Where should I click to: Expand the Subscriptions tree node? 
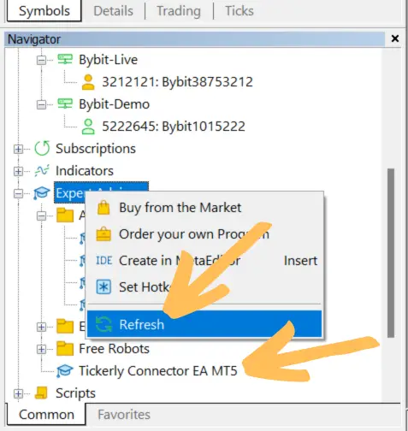point(18,149)
